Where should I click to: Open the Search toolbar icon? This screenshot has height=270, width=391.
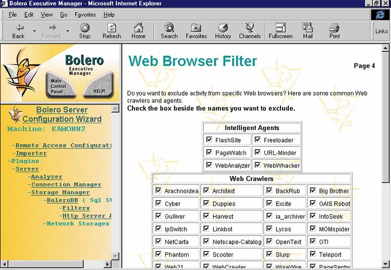(x=169, y=31)
